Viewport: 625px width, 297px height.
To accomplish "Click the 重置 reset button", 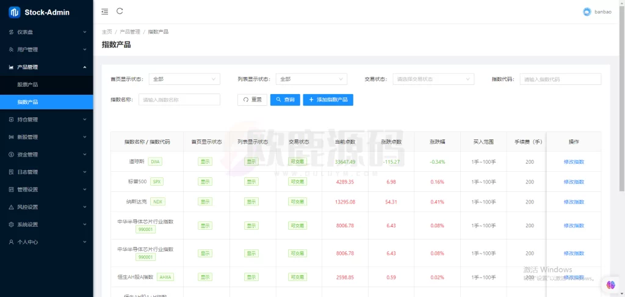I will (x=252, y=100).
